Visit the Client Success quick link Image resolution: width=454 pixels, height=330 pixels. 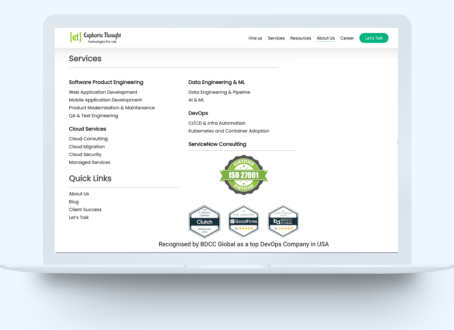pos(85,210)
